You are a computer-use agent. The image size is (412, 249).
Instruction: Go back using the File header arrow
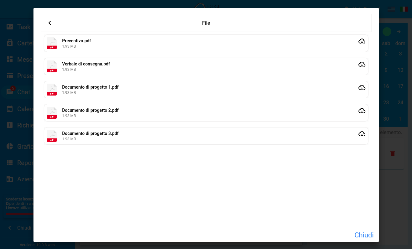pos(50,23)
